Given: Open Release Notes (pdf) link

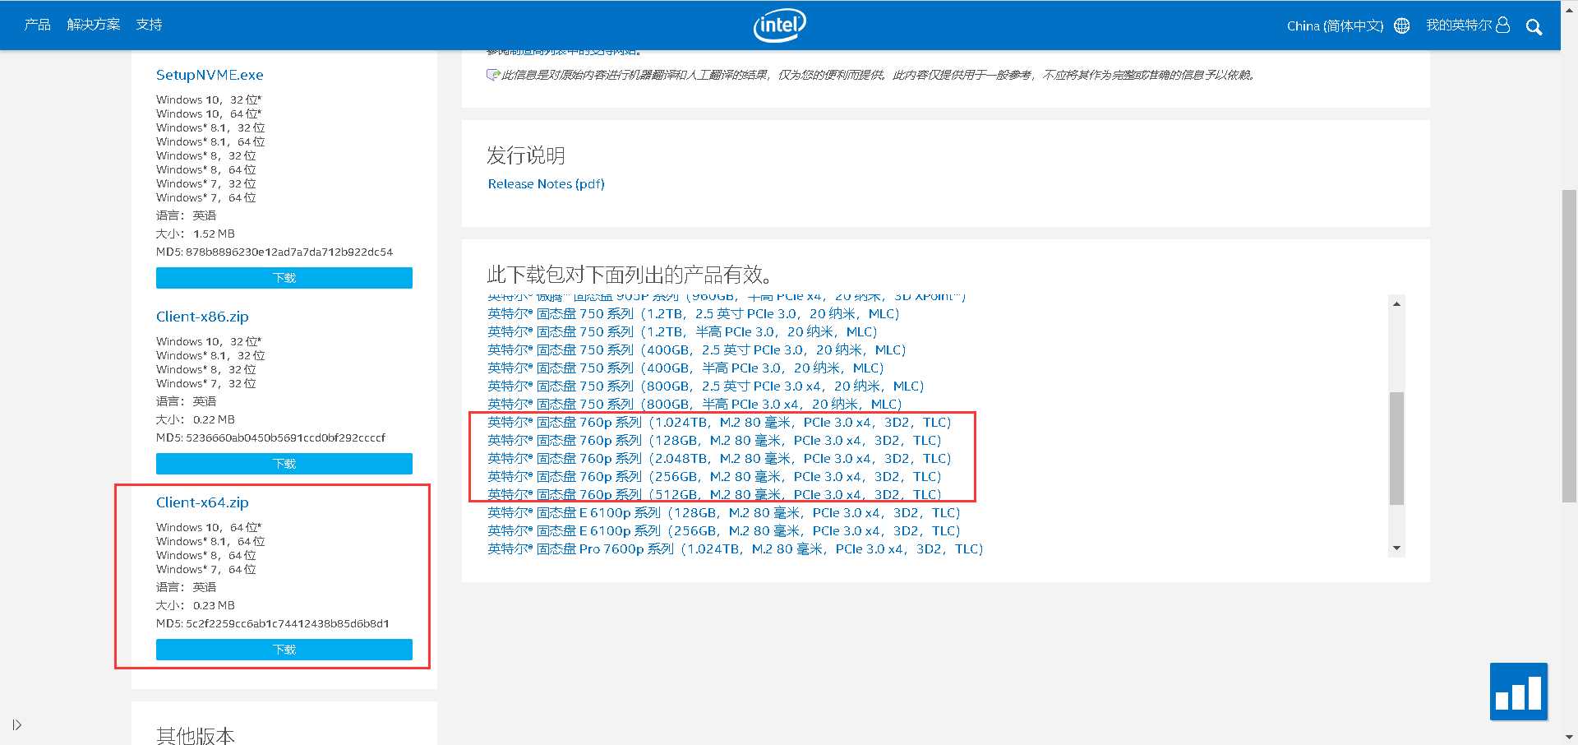Looking at the screenshot, I should (x=546, y=184).
